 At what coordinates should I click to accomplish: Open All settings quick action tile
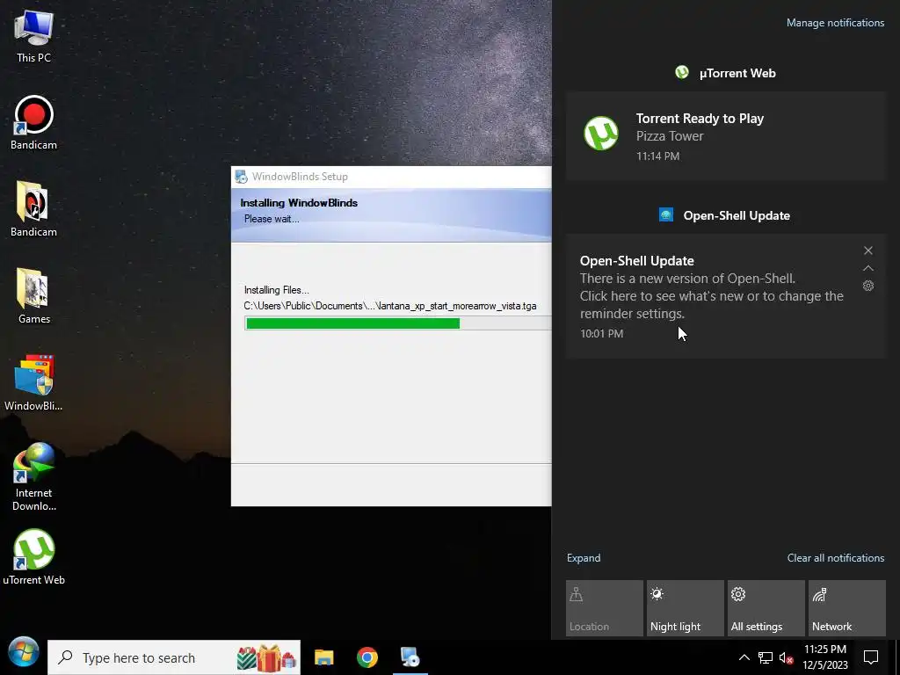[x=766, y=608]
